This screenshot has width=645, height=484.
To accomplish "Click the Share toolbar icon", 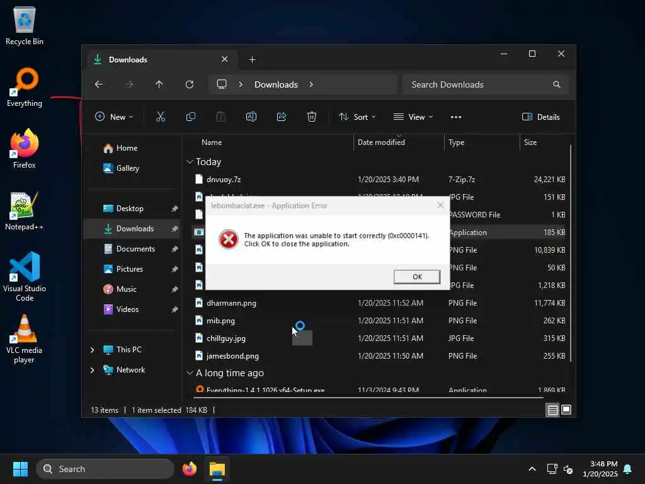I will pyautogui.click(x=282, y=117).
